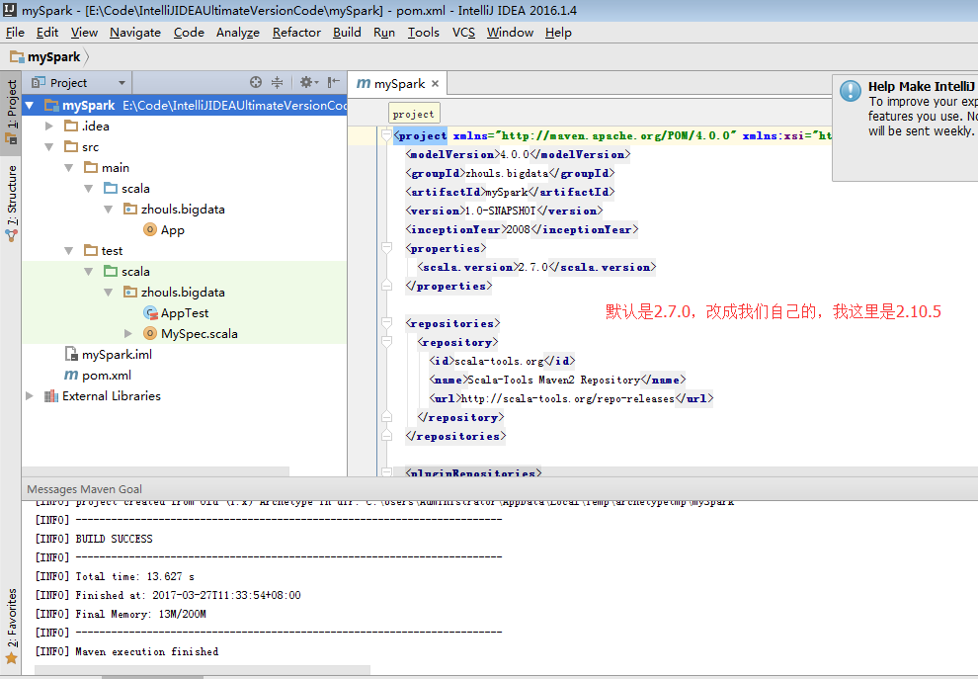Open the Refactor menu
The width and height of the screenshot is (978, 679).
pos(297,33)
